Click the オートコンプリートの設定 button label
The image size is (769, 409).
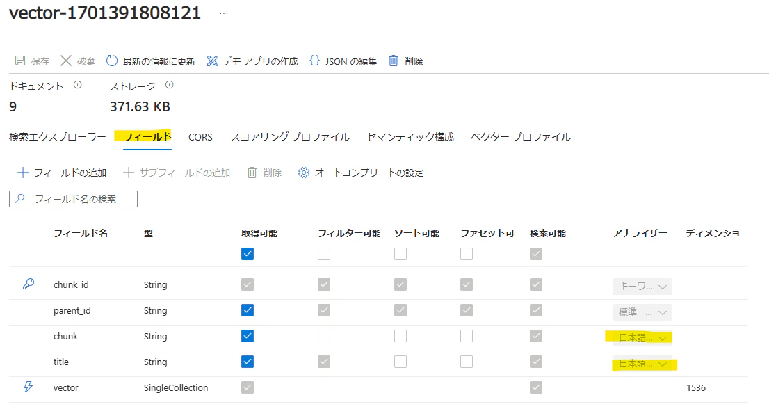click(x=369, y=173)
